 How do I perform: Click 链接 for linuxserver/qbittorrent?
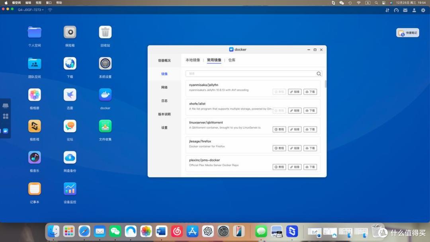click(x=295, y=129)
